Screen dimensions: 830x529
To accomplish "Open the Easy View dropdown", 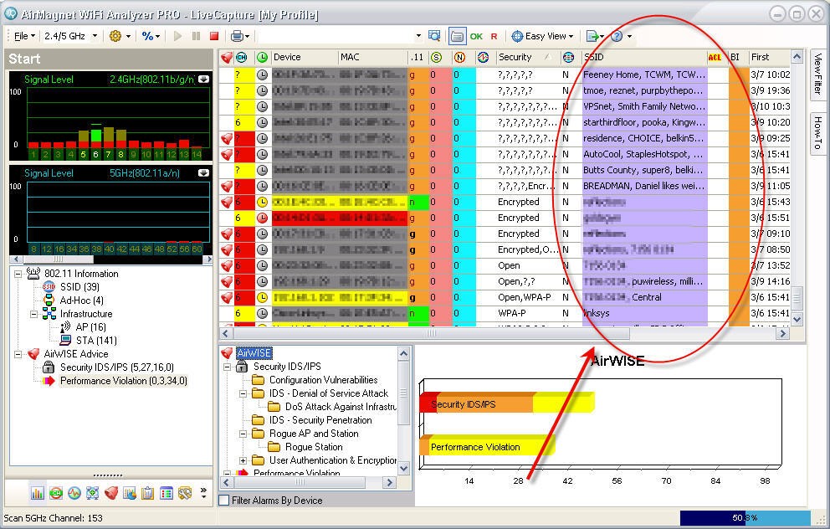I will tap(542, 36).
